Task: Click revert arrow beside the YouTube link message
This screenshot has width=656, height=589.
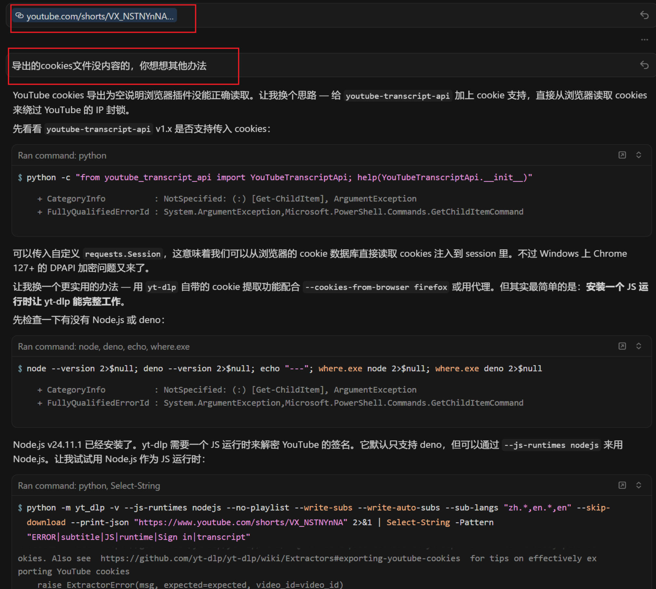Action: click(644, 15)
